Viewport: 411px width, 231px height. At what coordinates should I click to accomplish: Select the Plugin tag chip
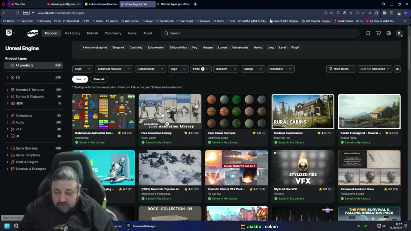tap(295, 47)
